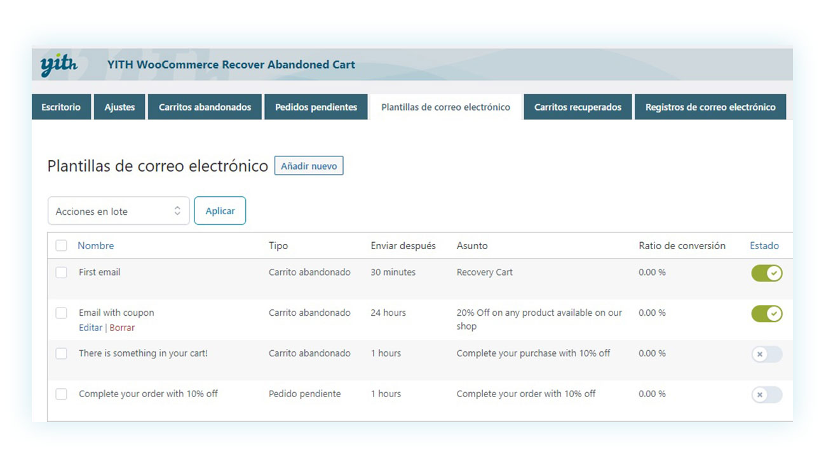Check the select-all checkbox in header
The height and width of the screenshot is (467, 826).
pos(61,245)
